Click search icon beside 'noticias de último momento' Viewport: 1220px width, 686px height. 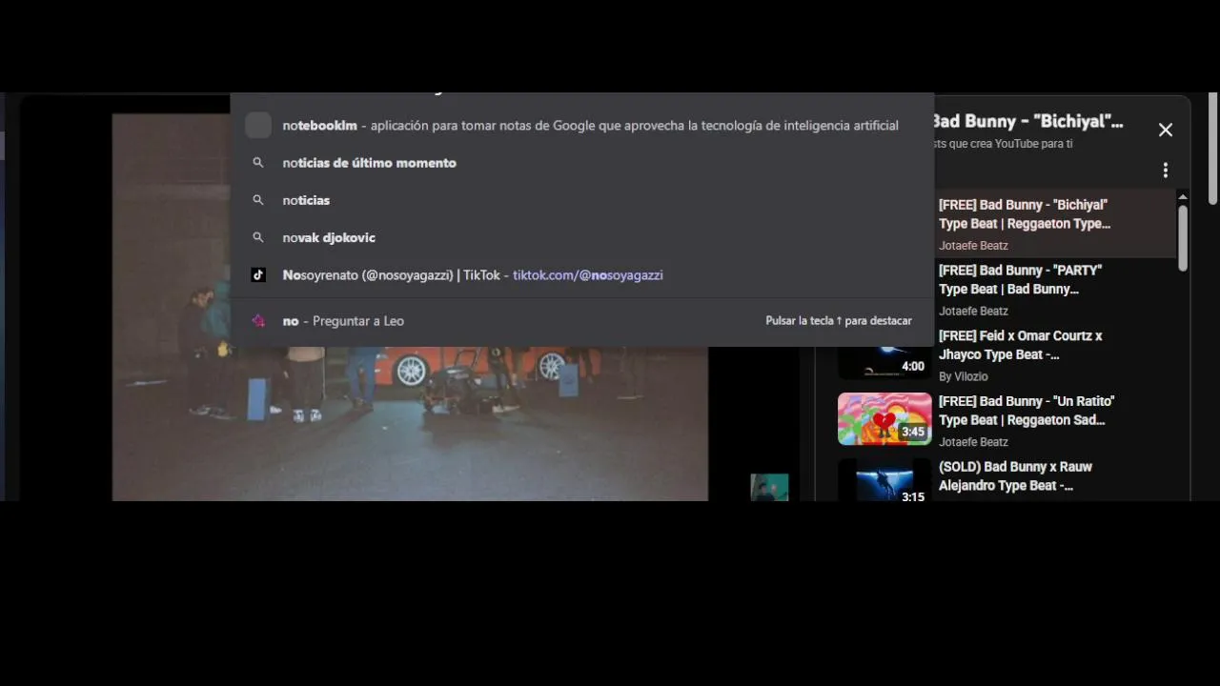coord(258,163)
